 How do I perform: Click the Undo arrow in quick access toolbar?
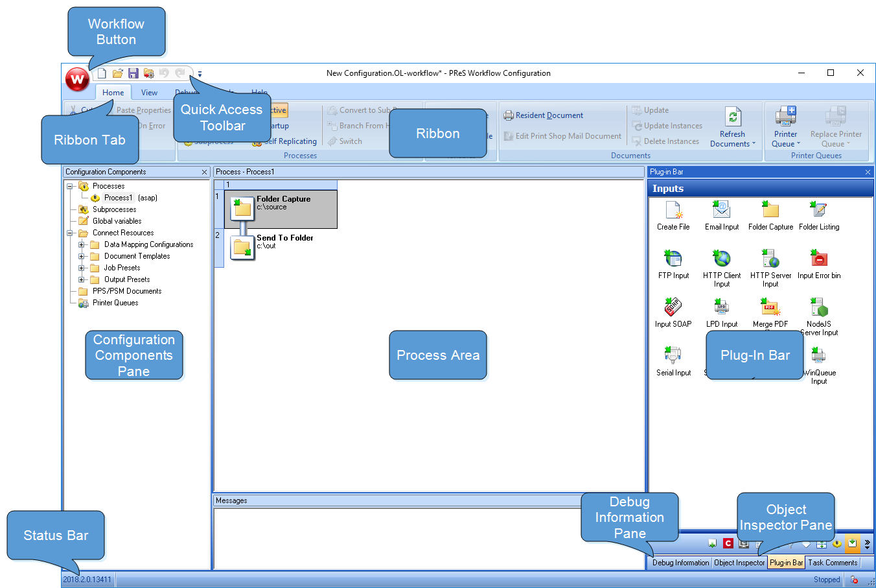[164, 73]
